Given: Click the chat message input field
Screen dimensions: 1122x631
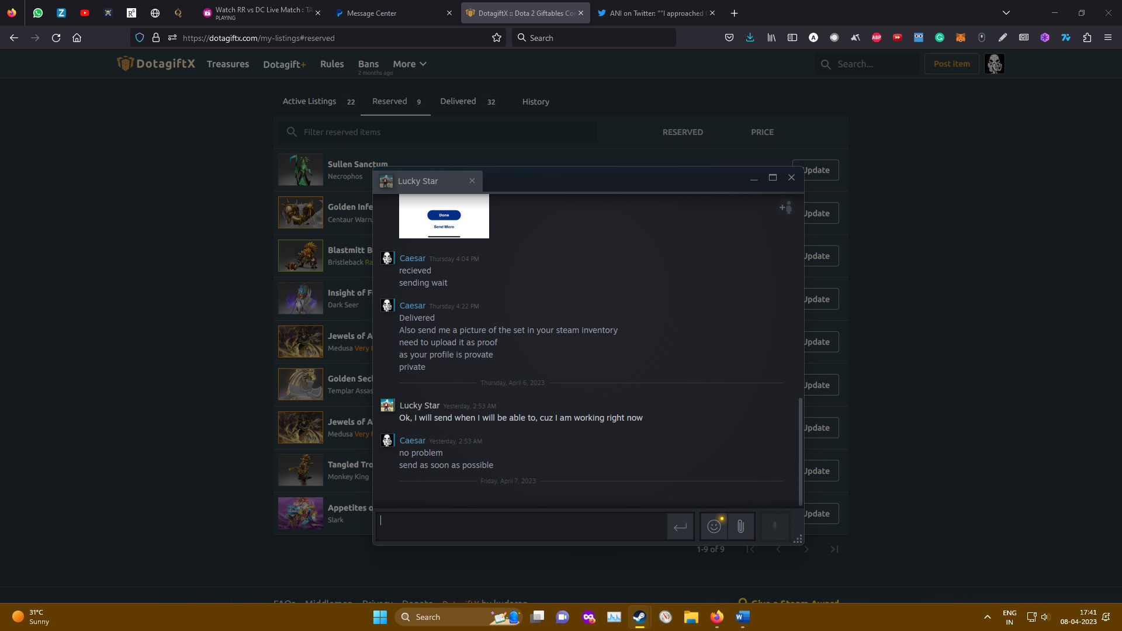Looking at the screenshot, I should pos(520,526).
